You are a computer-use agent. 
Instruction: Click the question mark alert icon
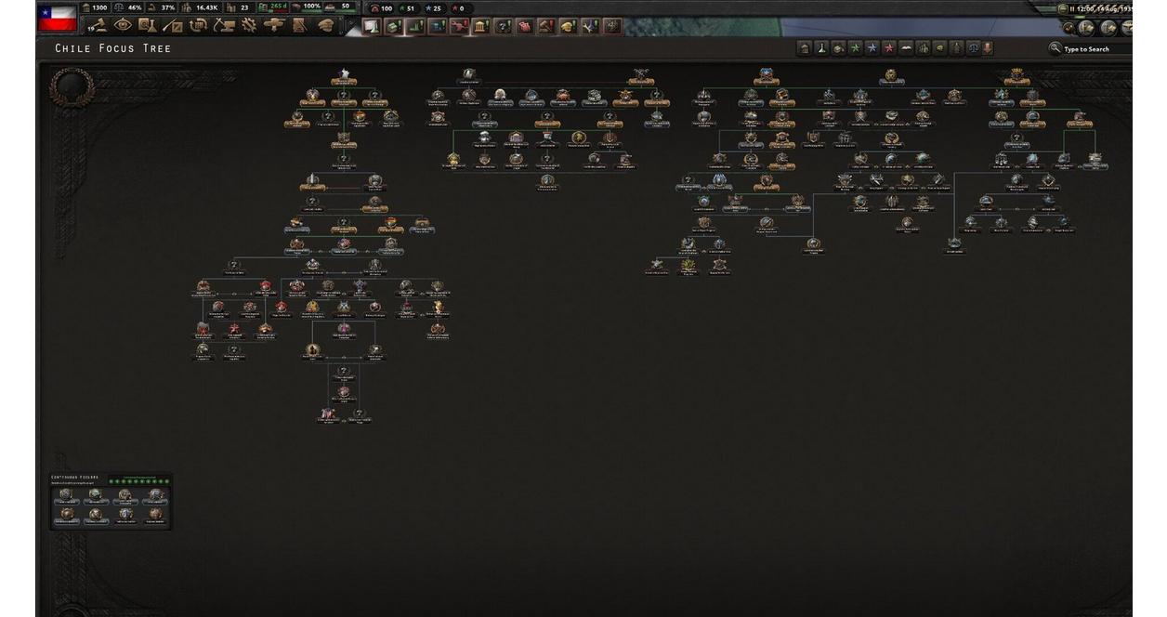click(x=503, y=26)
